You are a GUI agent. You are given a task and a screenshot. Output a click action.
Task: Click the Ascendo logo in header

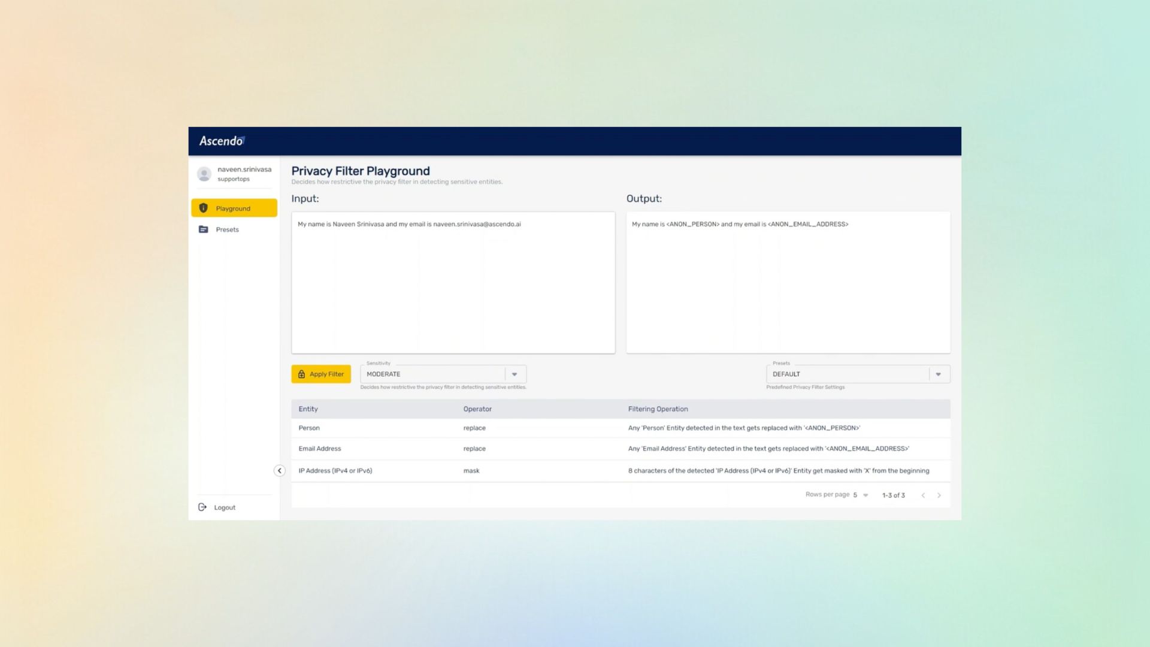(222, 141)
